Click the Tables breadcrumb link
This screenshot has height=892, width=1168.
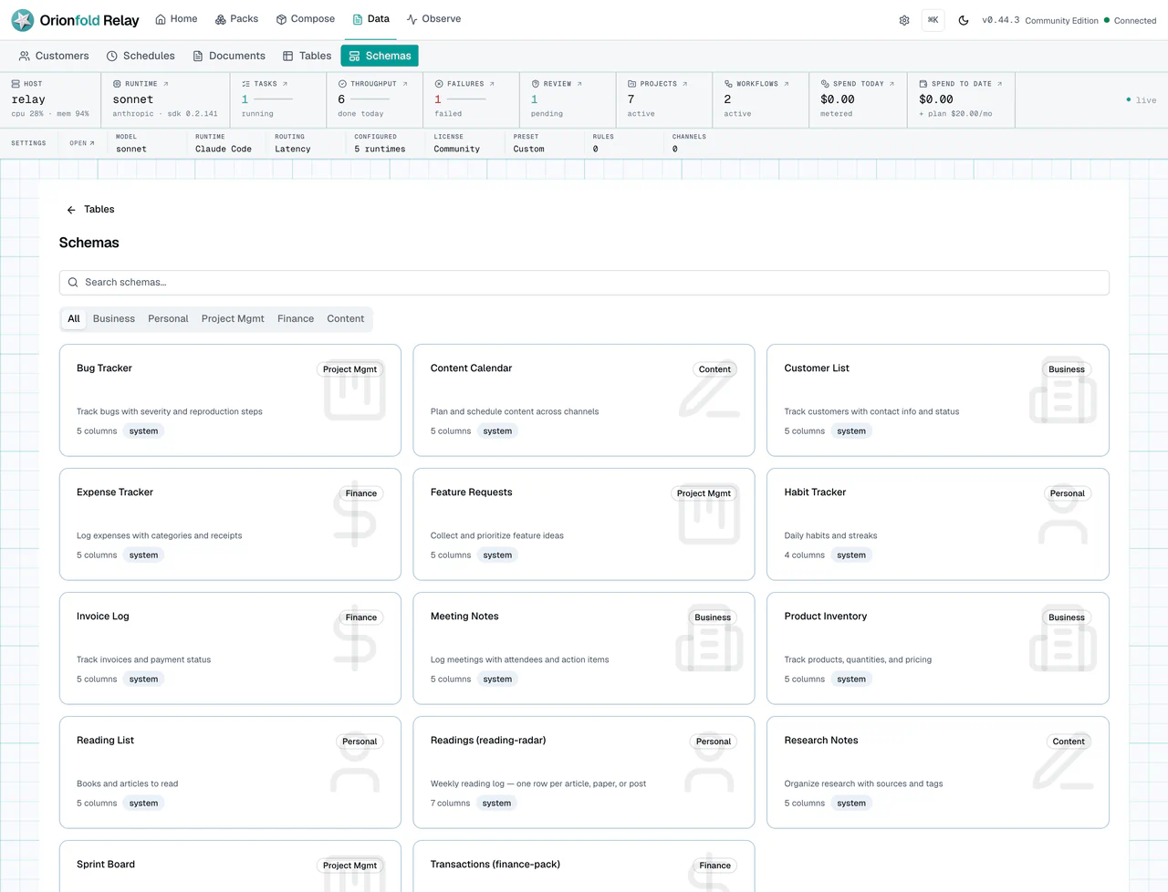99,210
